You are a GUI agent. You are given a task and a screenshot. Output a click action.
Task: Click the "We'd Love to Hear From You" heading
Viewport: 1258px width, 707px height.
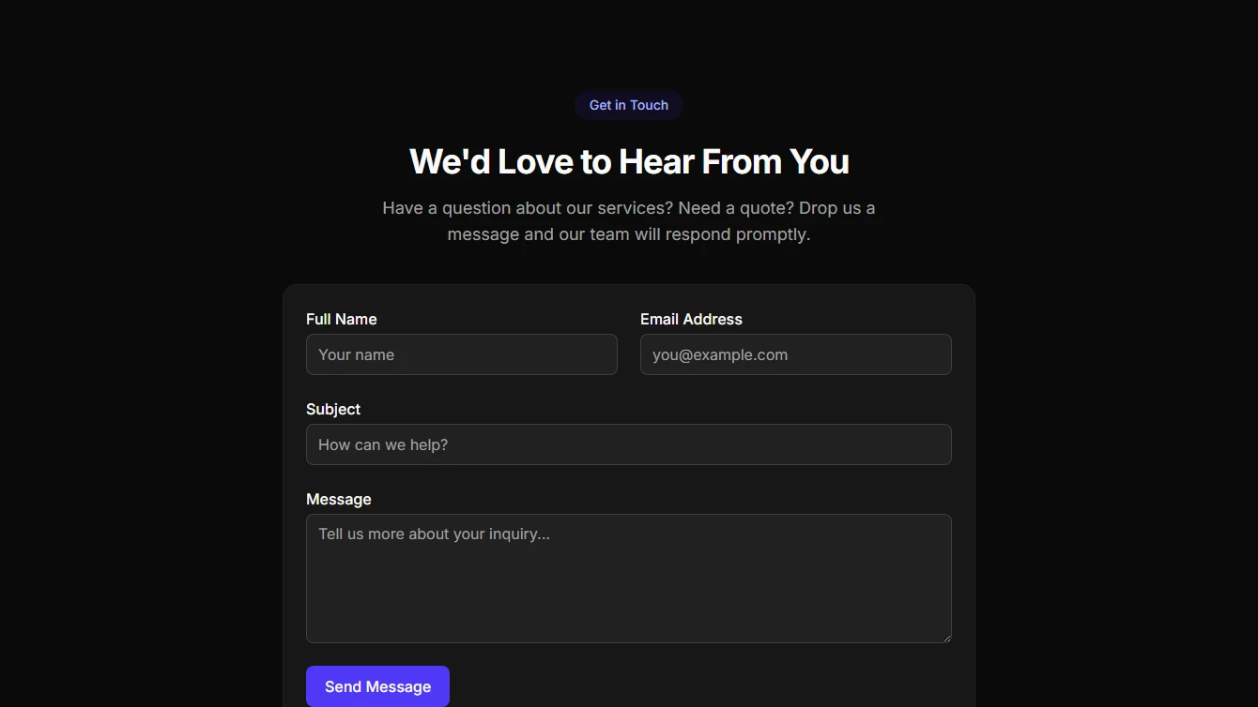pos(629,161)
